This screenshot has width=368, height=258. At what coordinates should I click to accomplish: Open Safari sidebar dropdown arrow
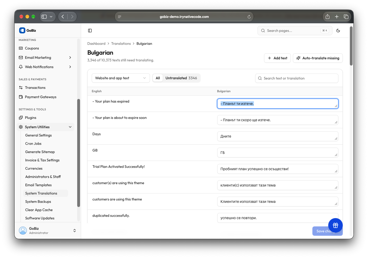pos(51,17)
